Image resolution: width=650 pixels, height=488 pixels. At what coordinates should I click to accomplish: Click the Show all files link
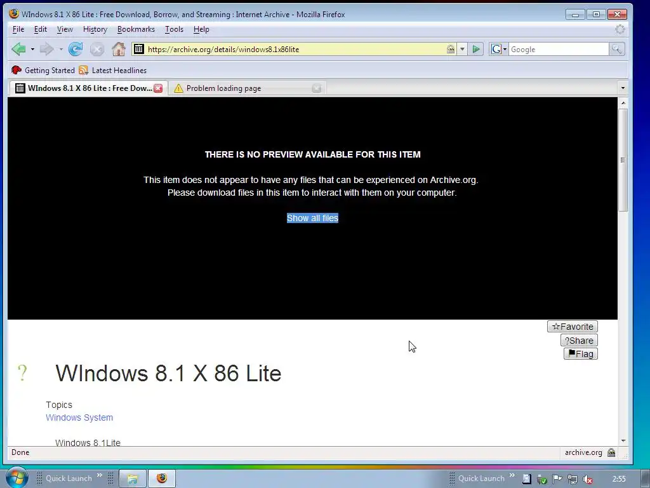tap(312, 218)
